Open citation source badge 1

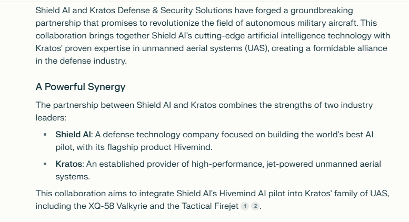pyautogui.click(x=245, y=206)
